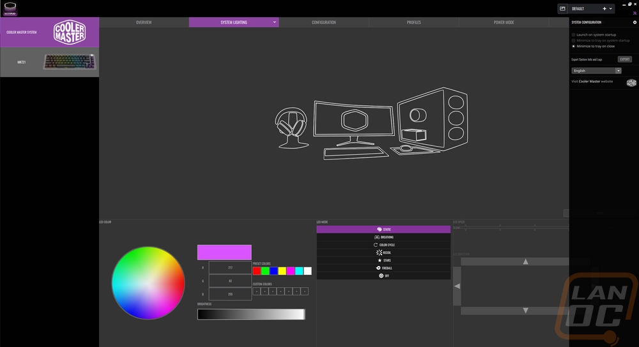Pick the magenta preset color

(x=291, y=271)
